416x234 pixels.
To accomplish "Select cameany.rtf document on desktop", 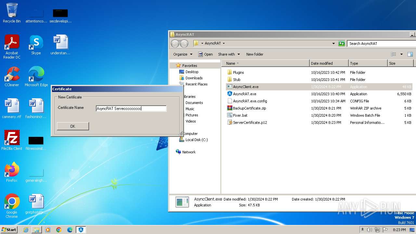I will [12, 109].
